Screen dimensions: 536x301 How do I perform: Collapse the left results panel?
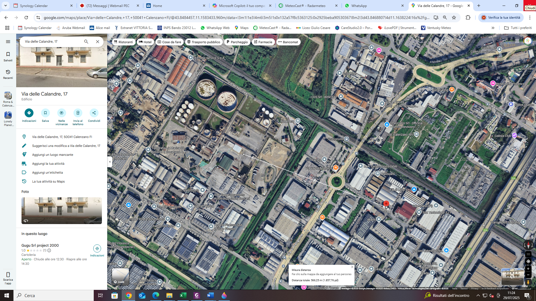tap(110, 162)
